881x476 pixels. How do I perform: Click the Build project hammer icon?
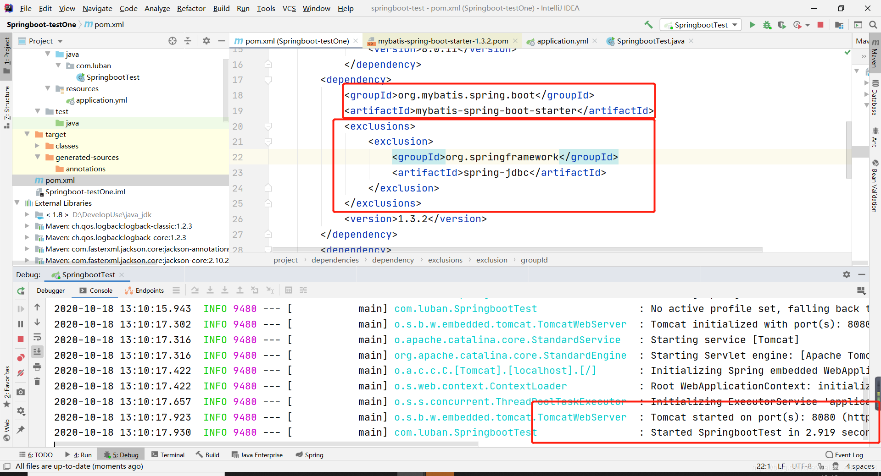tap(648, 25)
